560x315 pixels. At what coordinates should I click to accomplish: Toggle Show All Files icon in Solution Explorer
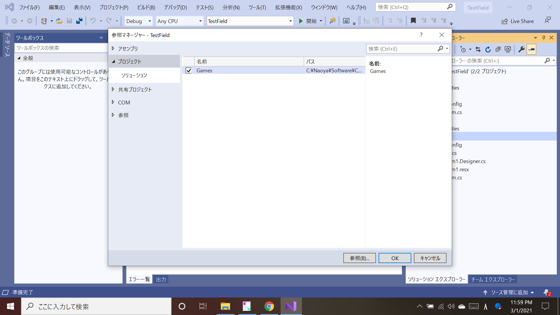click(508, 49)
